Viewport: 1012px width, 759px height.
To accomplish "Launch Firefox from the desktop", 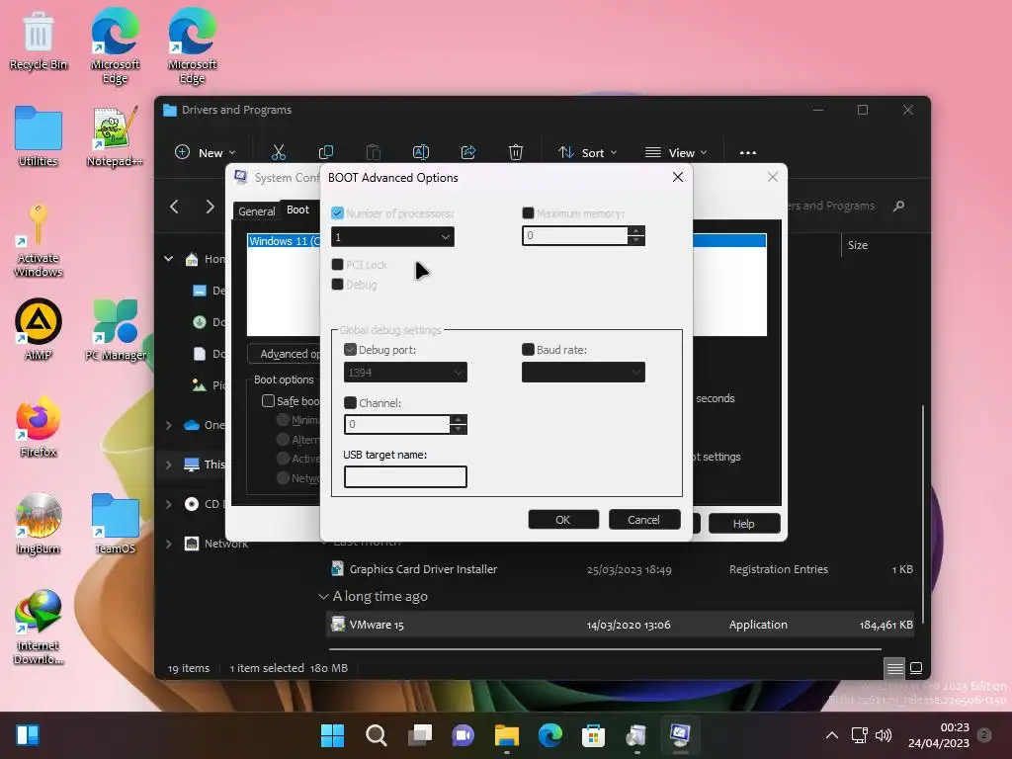I will pos(39,426).
